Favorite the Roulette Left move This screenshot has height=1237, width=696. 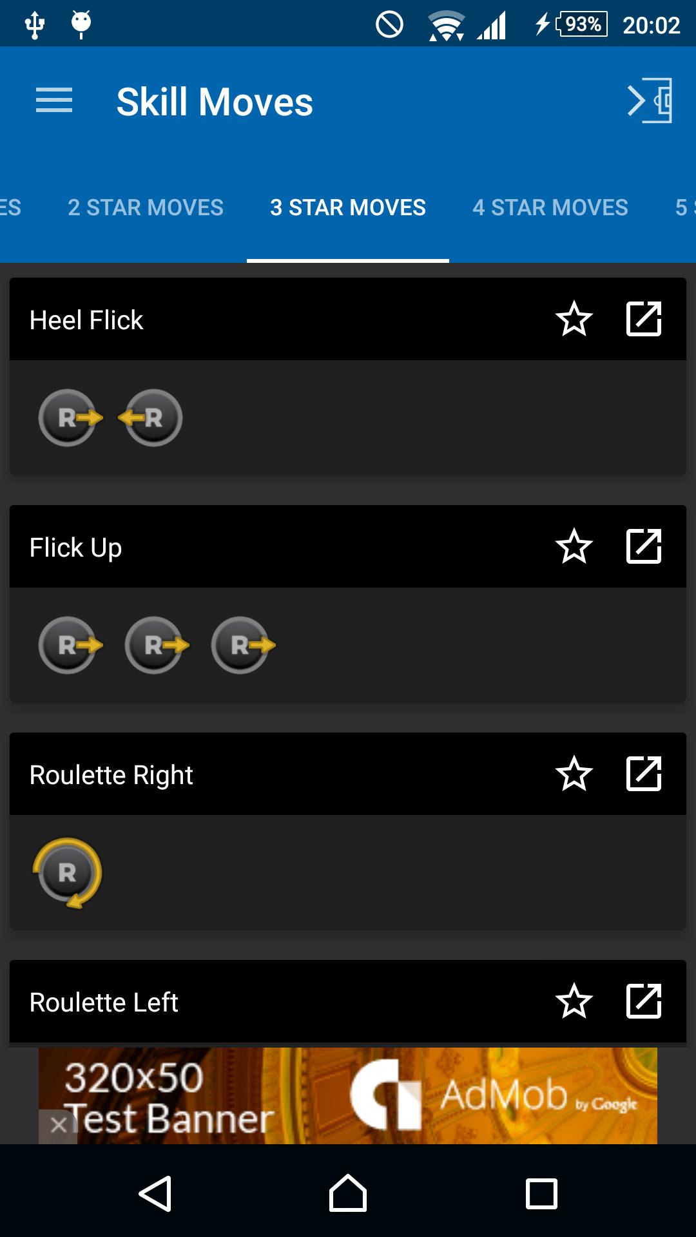[x=574, y=1002]
